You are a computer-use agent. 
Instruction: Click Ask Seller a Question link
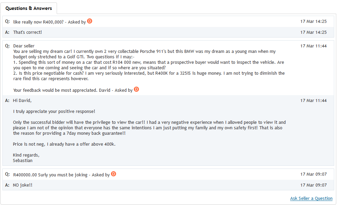click(x=311, y=198)
